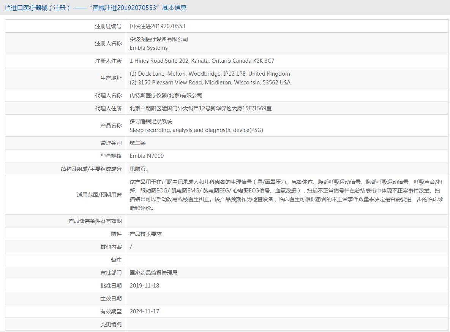Click the agent name 内特斯医疗仪器(北京)有限公司

[x=166, y=95]
